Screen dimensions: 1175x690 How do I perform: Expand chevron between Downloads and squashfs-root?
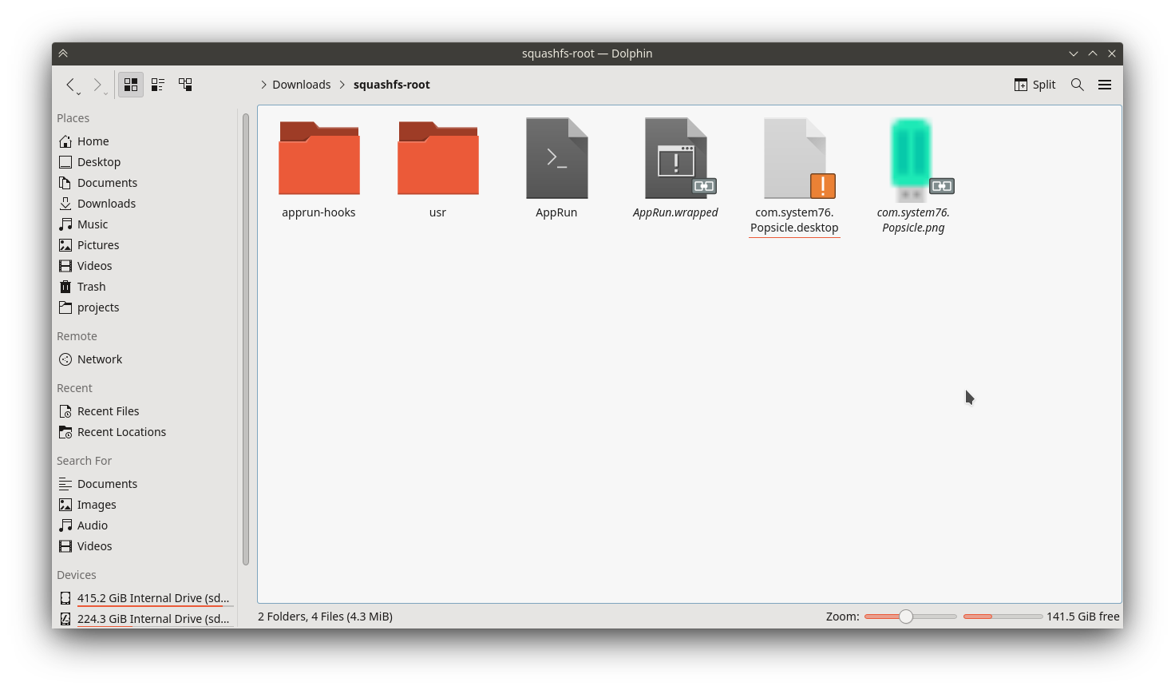coord(342,85)
